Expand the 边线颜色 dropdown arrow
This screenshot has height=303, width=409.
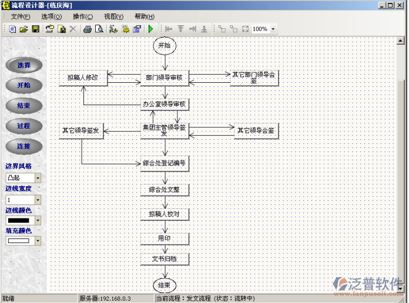point(38,220)
